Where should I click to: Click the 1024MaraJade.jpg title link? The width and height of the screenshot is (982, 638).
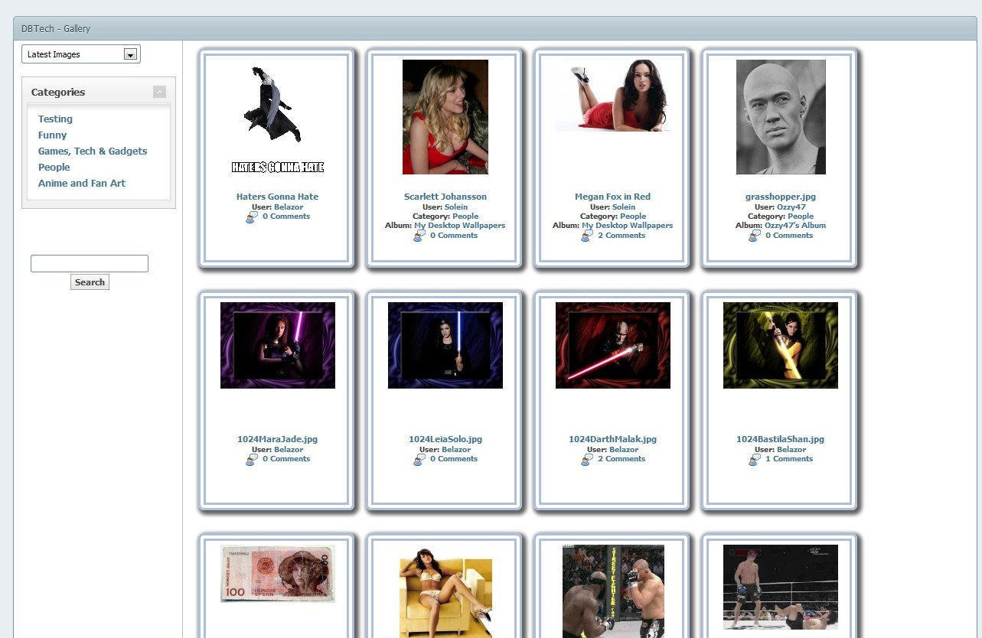tap(277, 439)
